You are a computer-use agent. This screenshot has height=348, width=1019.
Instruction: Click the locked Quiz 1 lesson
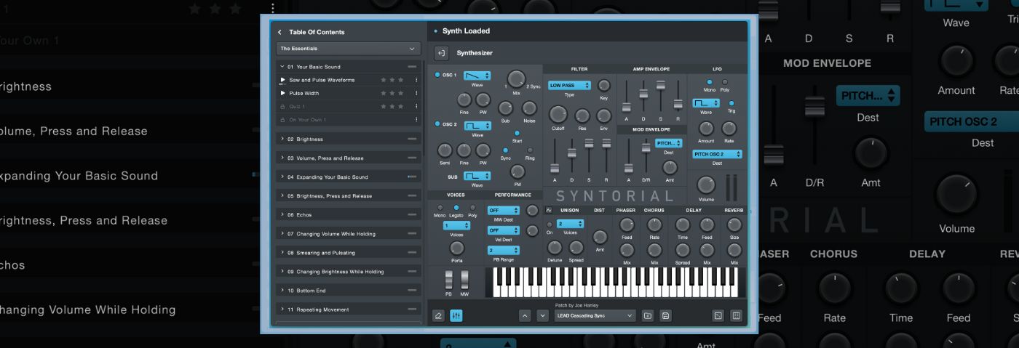[349, 106]
